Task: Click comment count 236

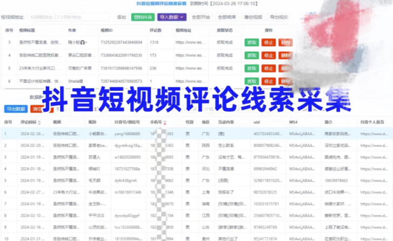Action: click(x=153, y=68)
